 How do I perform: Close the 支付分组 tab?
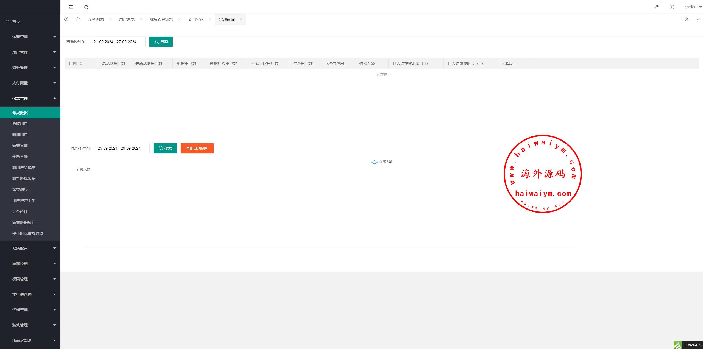click(210, 19)
